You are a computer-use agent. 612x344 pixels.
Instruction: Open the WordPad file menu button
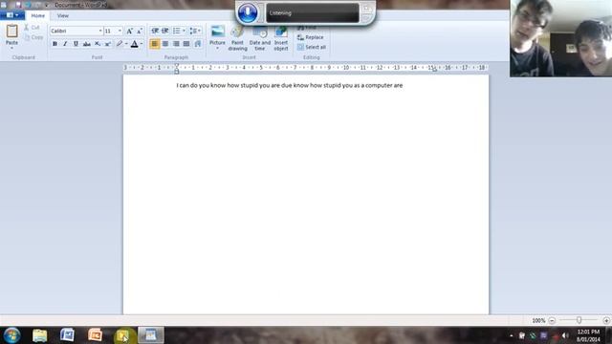[x=12, y=15]
